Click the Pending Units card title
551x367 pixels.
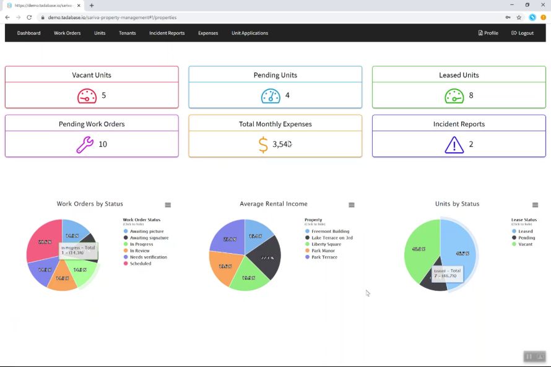(x=275, y=75)
